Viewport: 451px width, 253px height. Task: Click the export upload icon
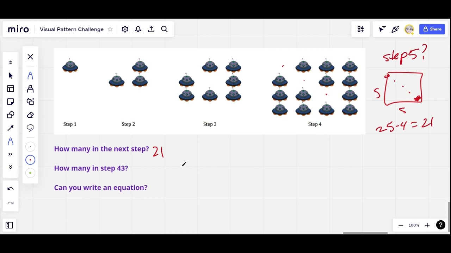coord(151,29)
